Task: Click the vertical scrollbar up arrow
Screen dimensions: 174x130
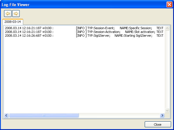Action: point(167,28)
